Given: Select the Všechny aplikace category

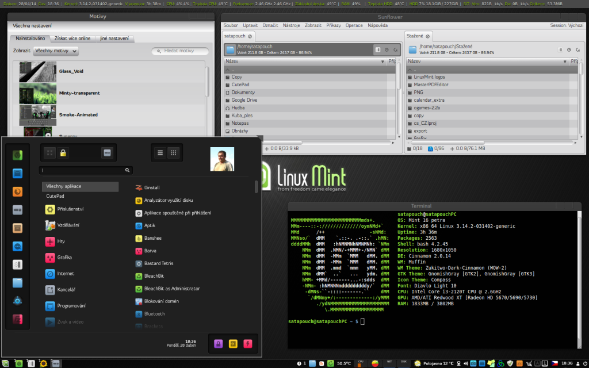Looking at the screenshot, I should pos(80,186).
